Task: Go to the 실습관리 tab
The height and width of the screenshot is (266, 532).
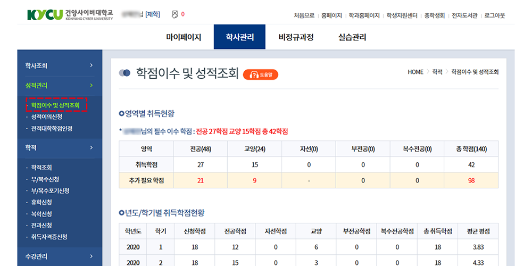Action: [352, 37]
